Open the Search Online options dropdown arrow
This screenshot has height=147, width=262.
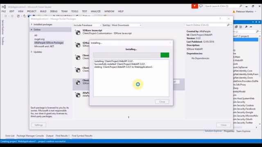tap(231, 25)
